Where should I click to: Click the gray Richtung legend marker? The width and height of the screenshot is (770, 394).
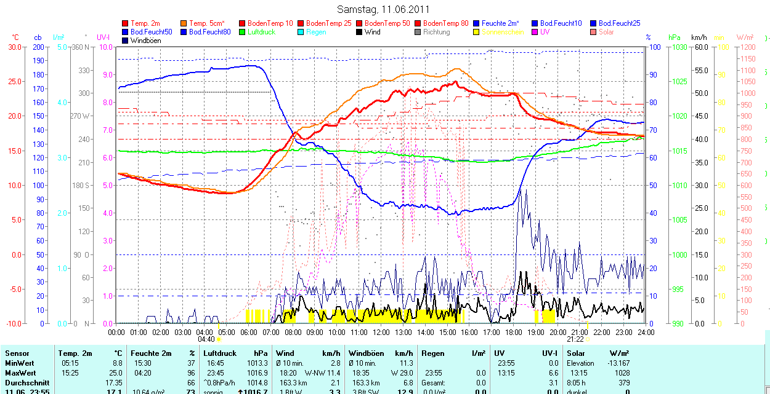pos(418,32)
